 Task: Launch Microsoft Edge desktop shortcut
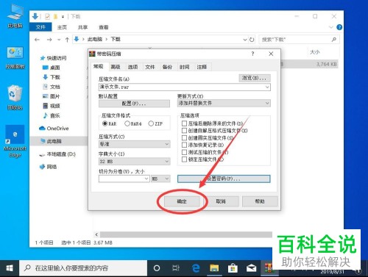[x=15, y=141]
